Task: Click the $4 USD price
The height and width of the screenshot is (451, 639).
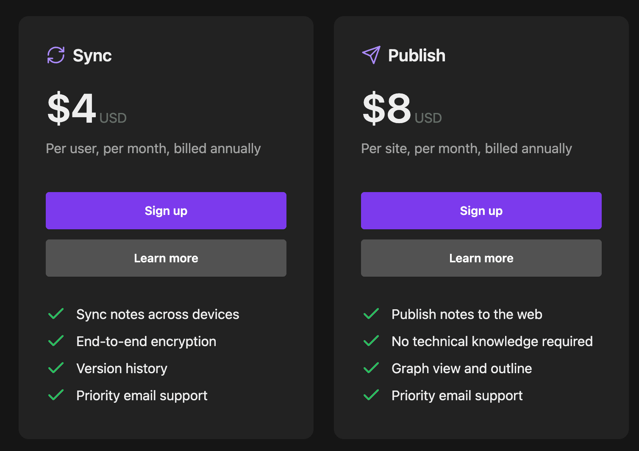Action: click(72, 109)
